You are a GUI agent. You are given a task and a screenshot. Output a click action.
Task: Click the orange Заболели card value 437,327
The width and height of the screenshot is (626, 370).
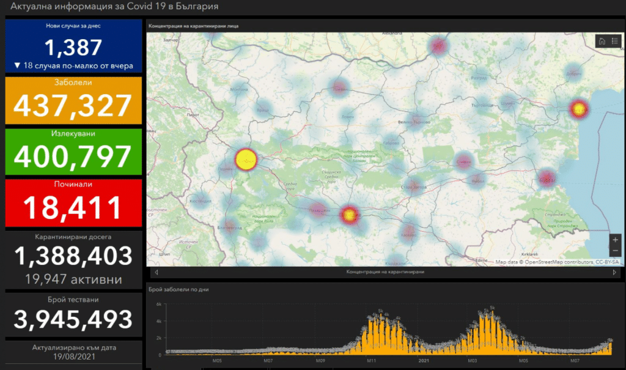(73, 105)
